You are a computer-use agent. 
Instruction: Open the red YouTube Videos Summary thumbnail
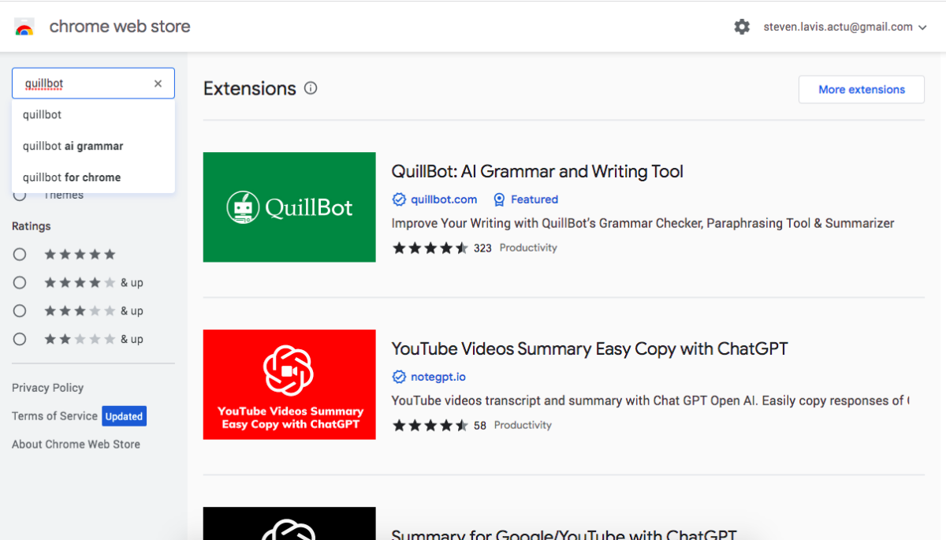point(289,385)
